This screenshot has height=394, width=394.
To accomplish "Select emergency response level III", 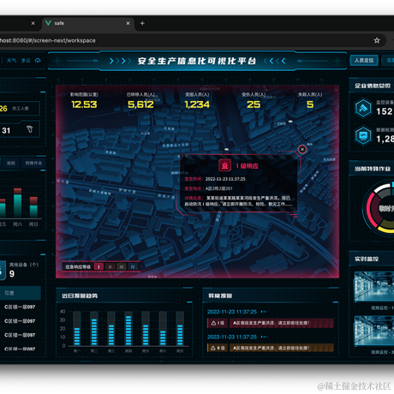I will click(122, 266).
